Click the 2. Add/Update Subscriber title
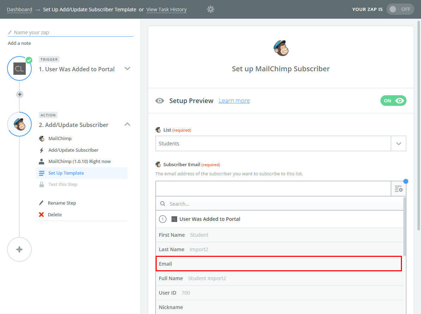 point(73,125)
